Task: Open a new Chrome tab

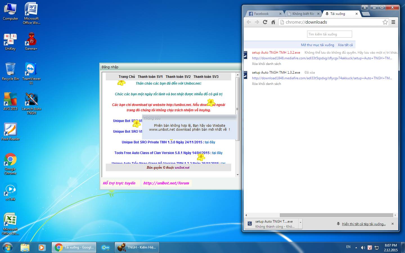Action: pyautogui.click(x=366, y=14)
